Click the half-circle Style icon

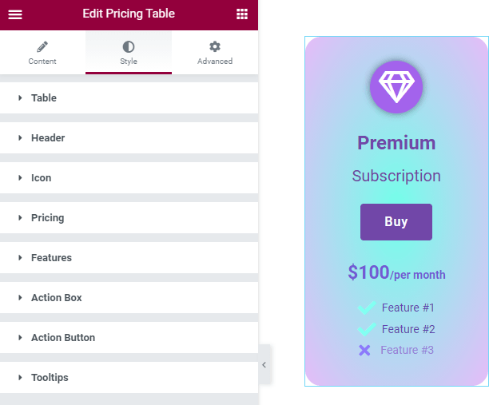[129, 47]
